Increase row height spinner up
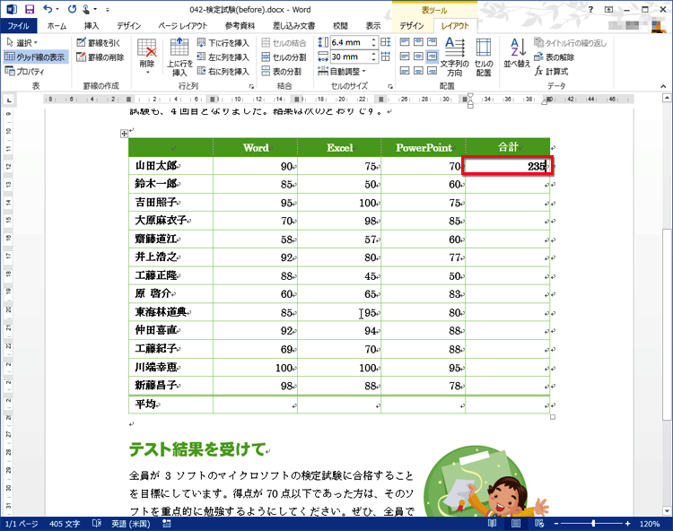The image size is (673, 531). 373,39
